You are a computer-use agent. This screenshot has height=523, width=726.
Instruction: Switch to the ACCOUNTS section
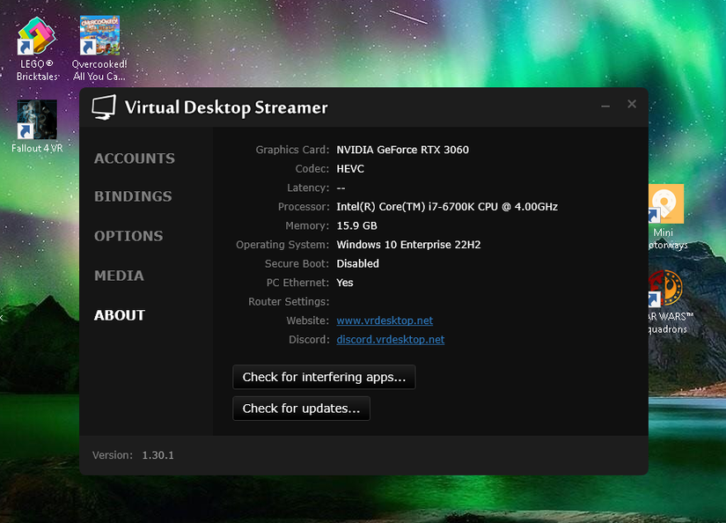tap(134, 158)
